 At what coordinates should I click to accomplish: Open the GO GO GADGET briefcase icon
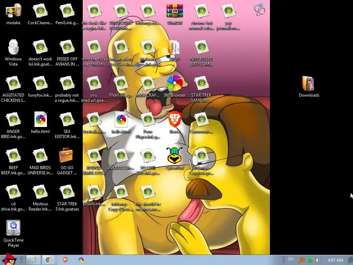[x=67, y=161]
